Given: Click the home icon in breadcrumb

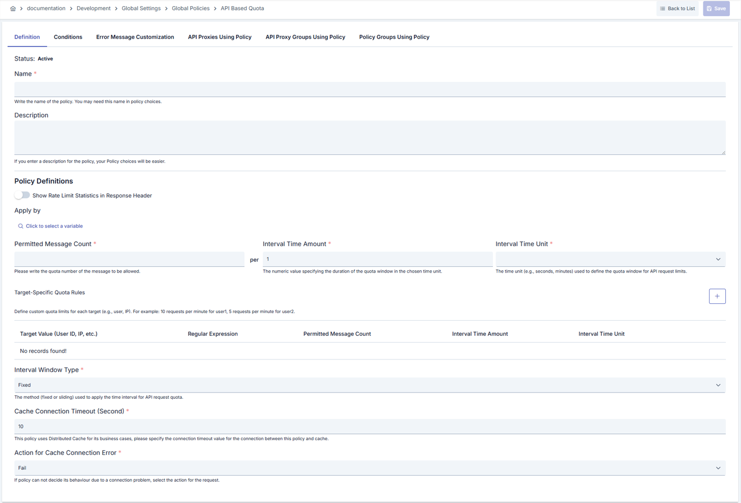Looking at the screenshot, I should point(13,8).
